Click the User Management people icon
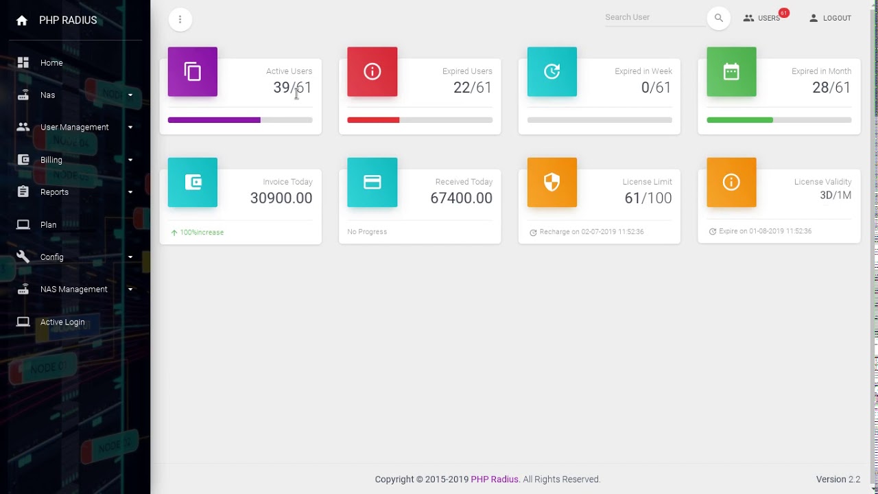The height and width of the screenshot is (494, 878). coord(23,127)
